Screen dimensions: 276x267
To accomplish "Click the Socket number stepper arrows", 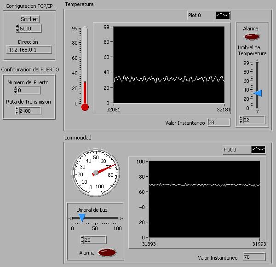I will click(17, 29).
